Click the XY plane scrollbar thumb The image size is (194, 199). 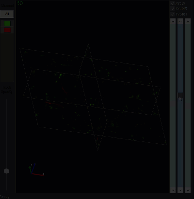tap(173, 104)
